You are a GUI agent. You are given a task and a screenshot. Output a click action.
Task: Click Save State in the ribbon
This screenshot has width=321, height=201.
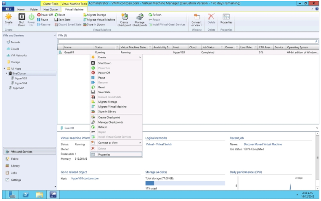(x=62, y=19)
